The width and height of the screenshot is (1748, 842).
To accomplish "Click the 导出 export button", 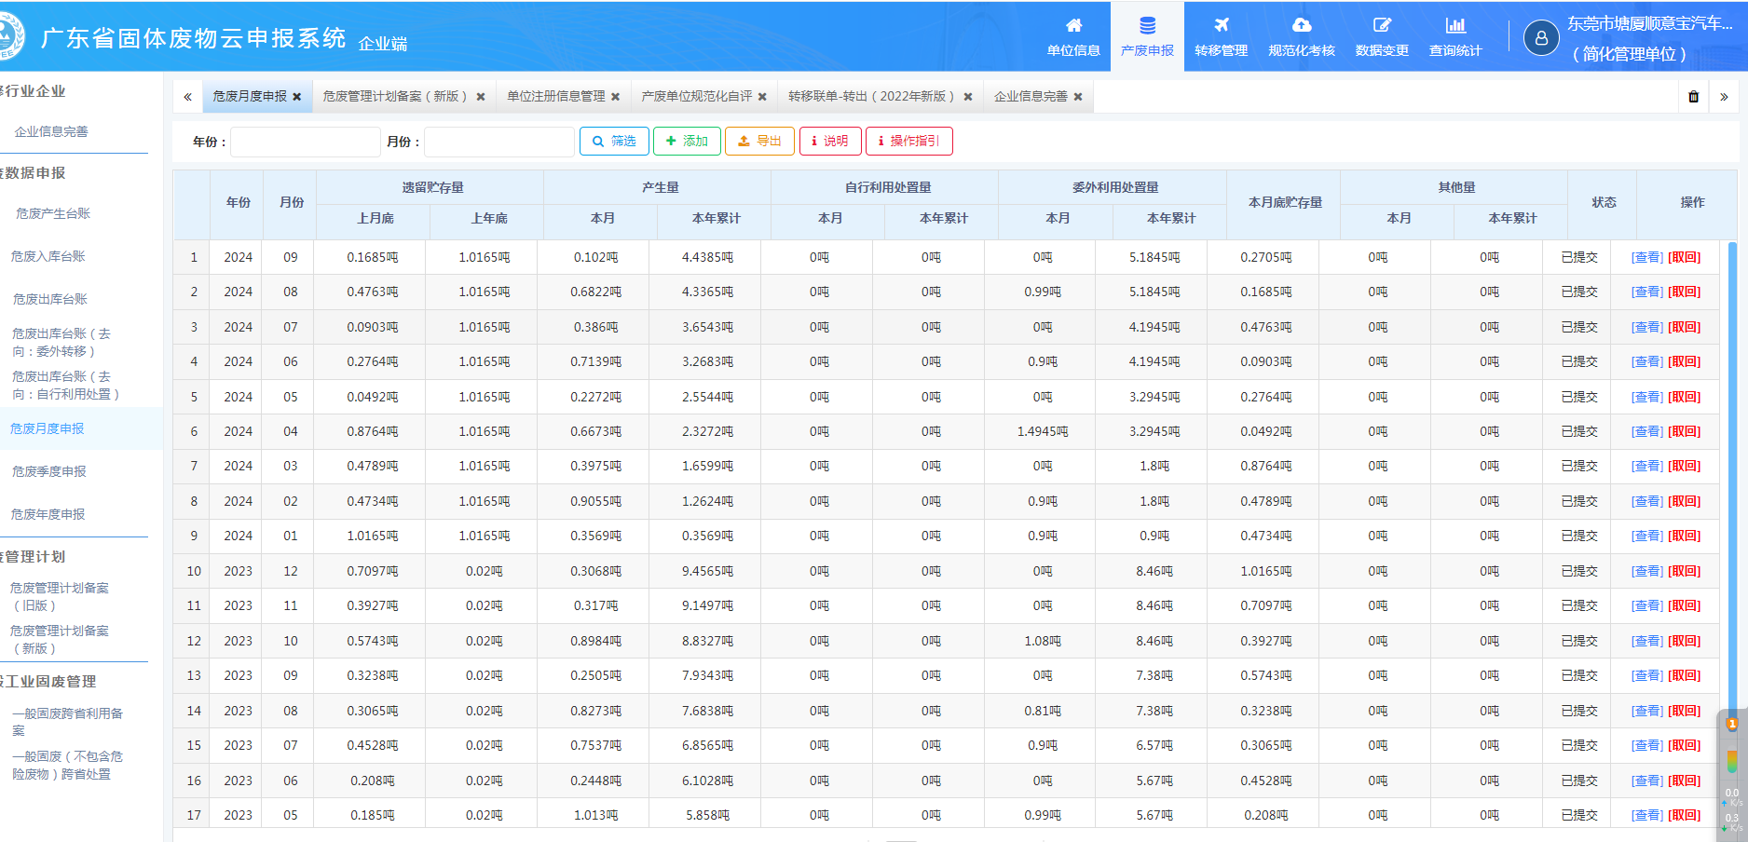I will coord(759,142).
